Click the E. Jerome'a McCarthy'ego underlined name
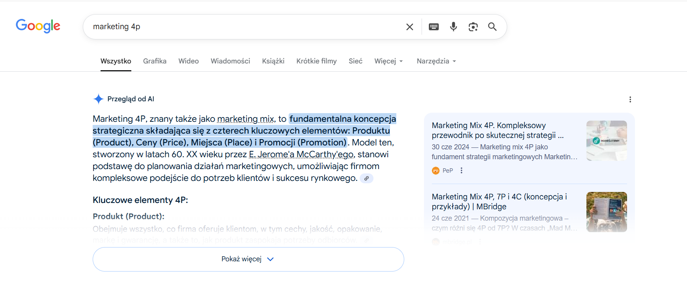 [302, 154]
